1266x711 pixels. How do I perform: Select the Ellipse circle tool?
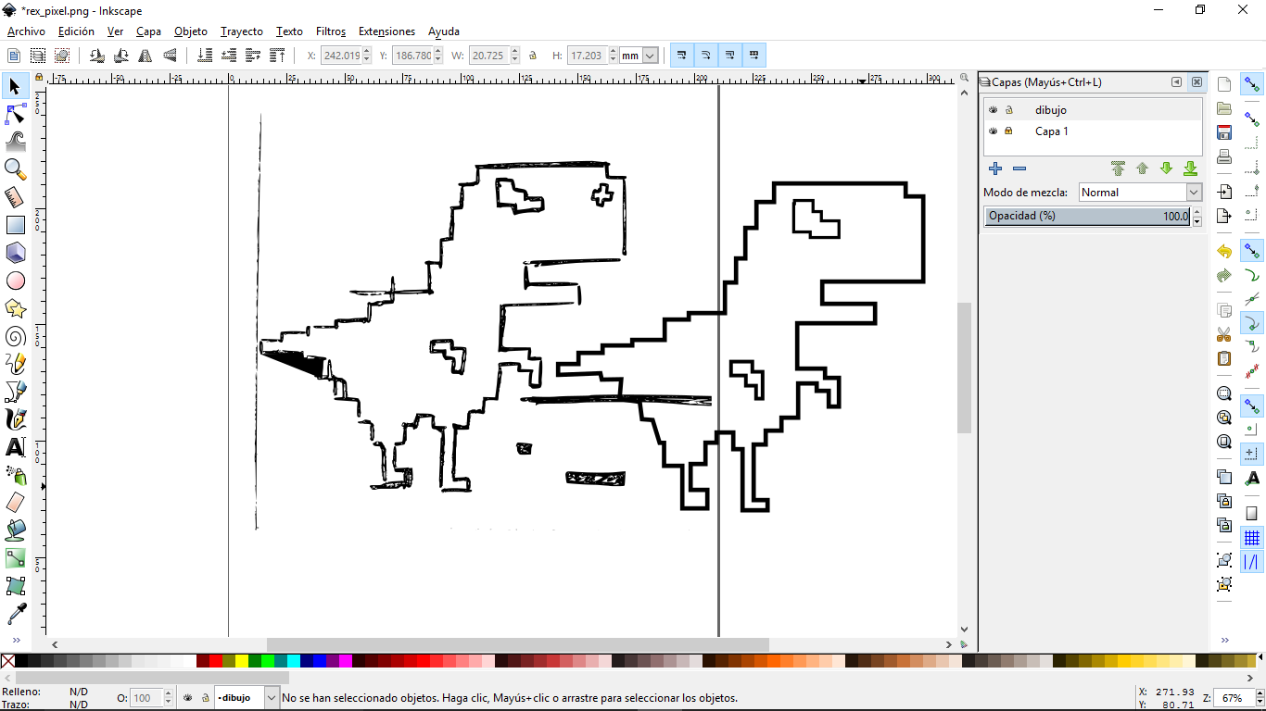point(16,281)
